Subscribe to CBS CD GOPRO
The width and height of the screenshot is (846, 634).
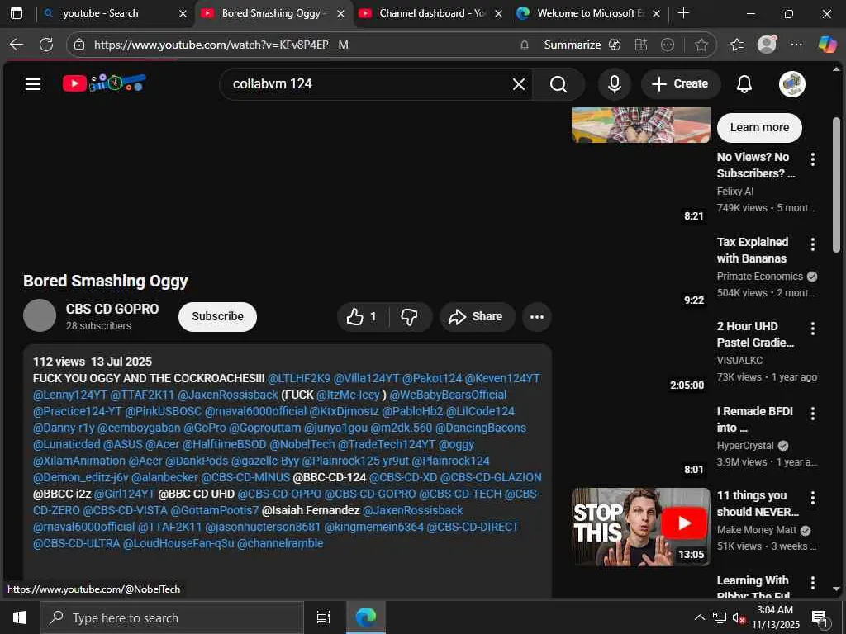tap(217, 316)
